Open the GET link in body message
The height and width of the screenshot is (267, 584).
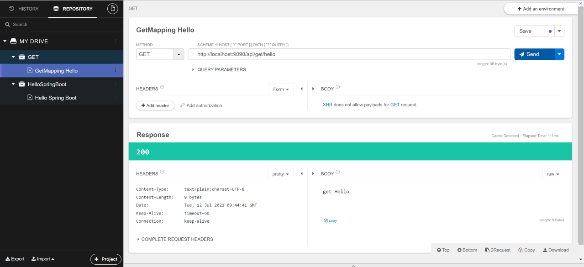tap(395, 105)
